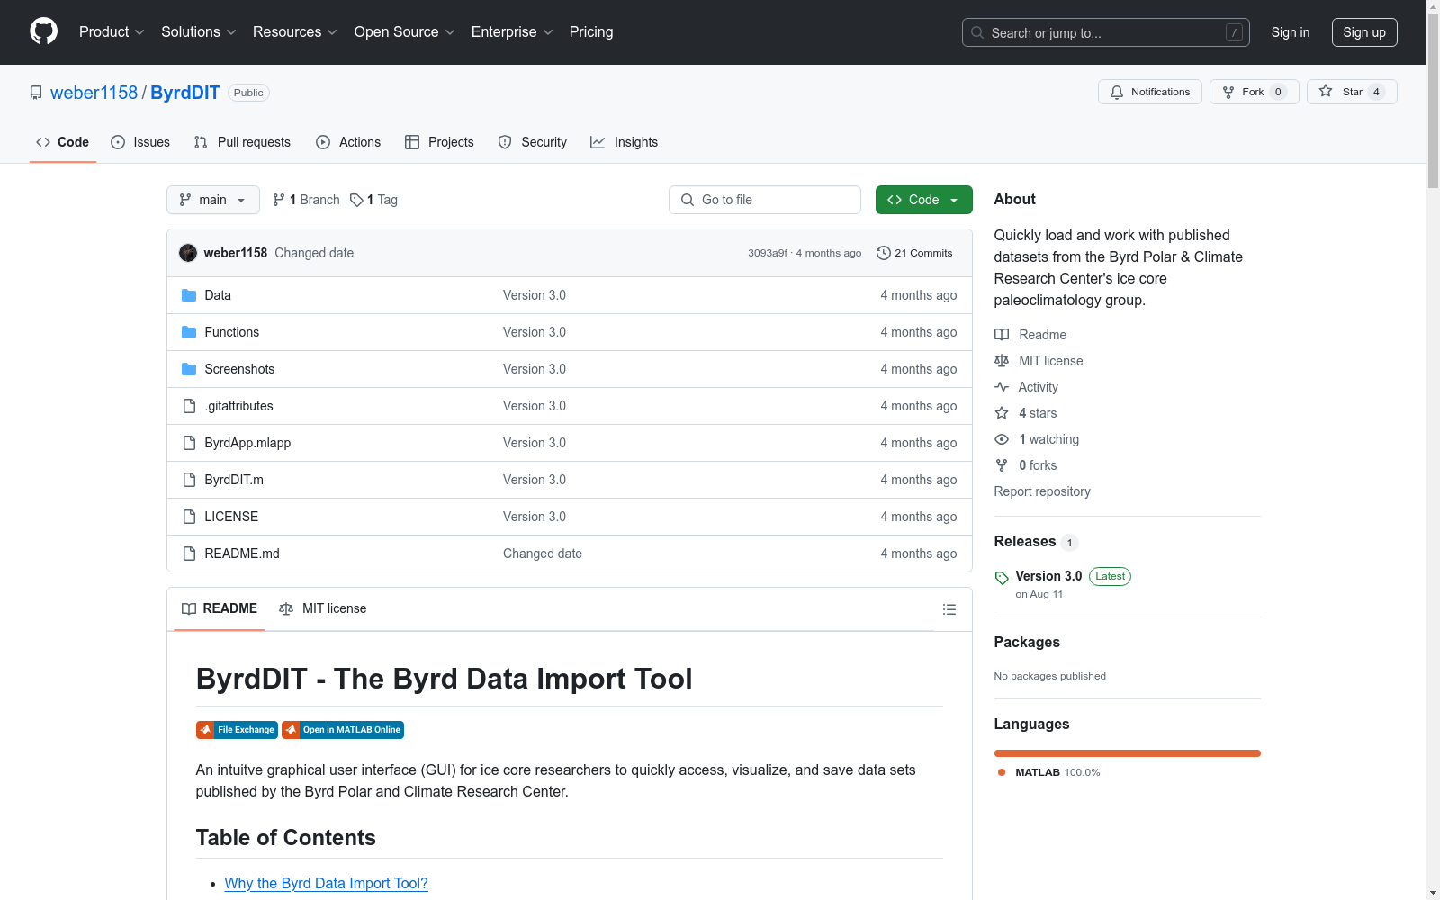Click the version tag icon in Releases
1440x900 pixels.
pos(1002,577)
